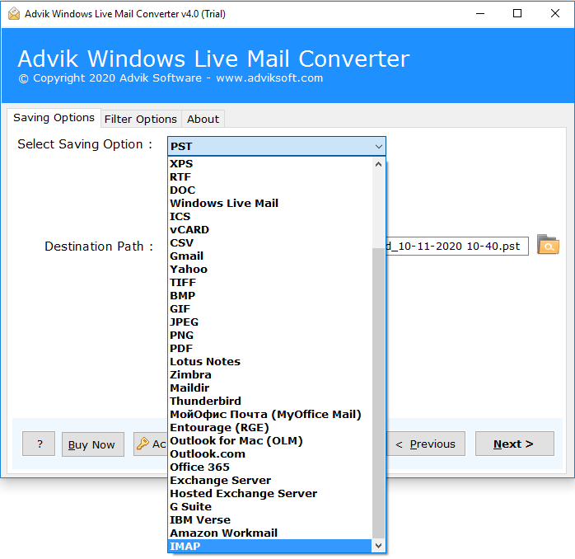Click the folder browse icon next to Destination Path
Viewport: 575px width, 559px height.
click(548, 245)
